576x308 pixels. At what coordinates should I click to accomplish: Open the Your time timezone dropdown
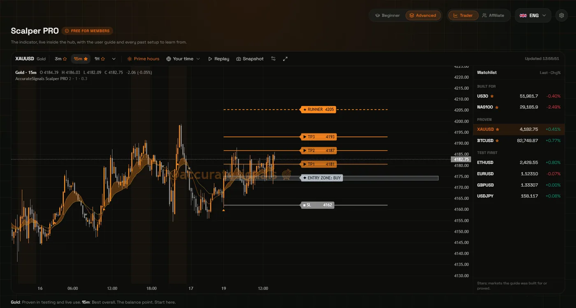pos(183,59)
